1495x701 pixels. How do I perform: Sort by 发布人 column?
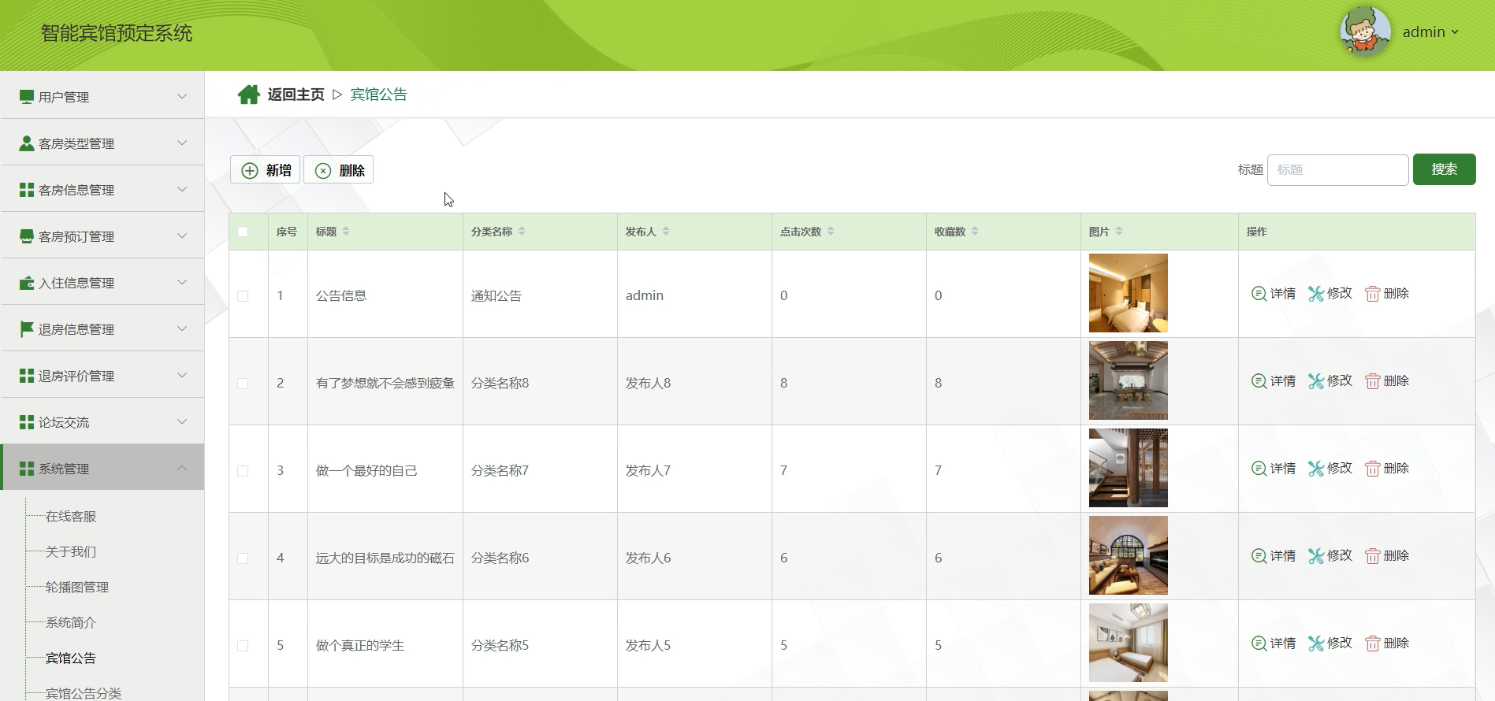[666, 232]
